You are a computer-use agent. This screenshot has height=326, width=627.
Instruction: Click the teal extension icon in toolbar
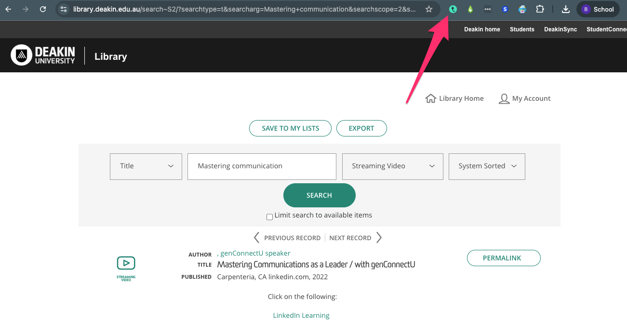453,9
